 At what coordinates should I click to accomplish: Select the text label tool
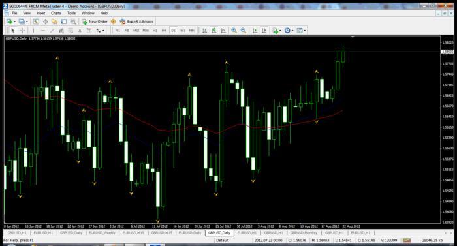89,30
